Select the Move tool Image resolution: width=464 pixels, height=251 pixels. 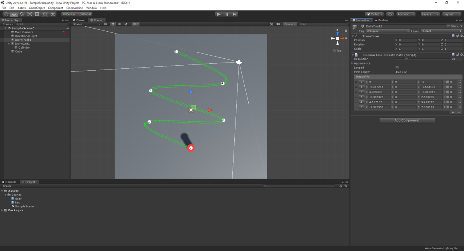tap(14, 14)
